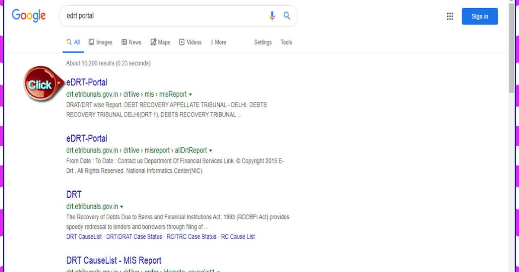Open the misReport URL dropdown arrow
Image resolution: width=519 pixels, height=272 pixels.
tap(190, 95)
